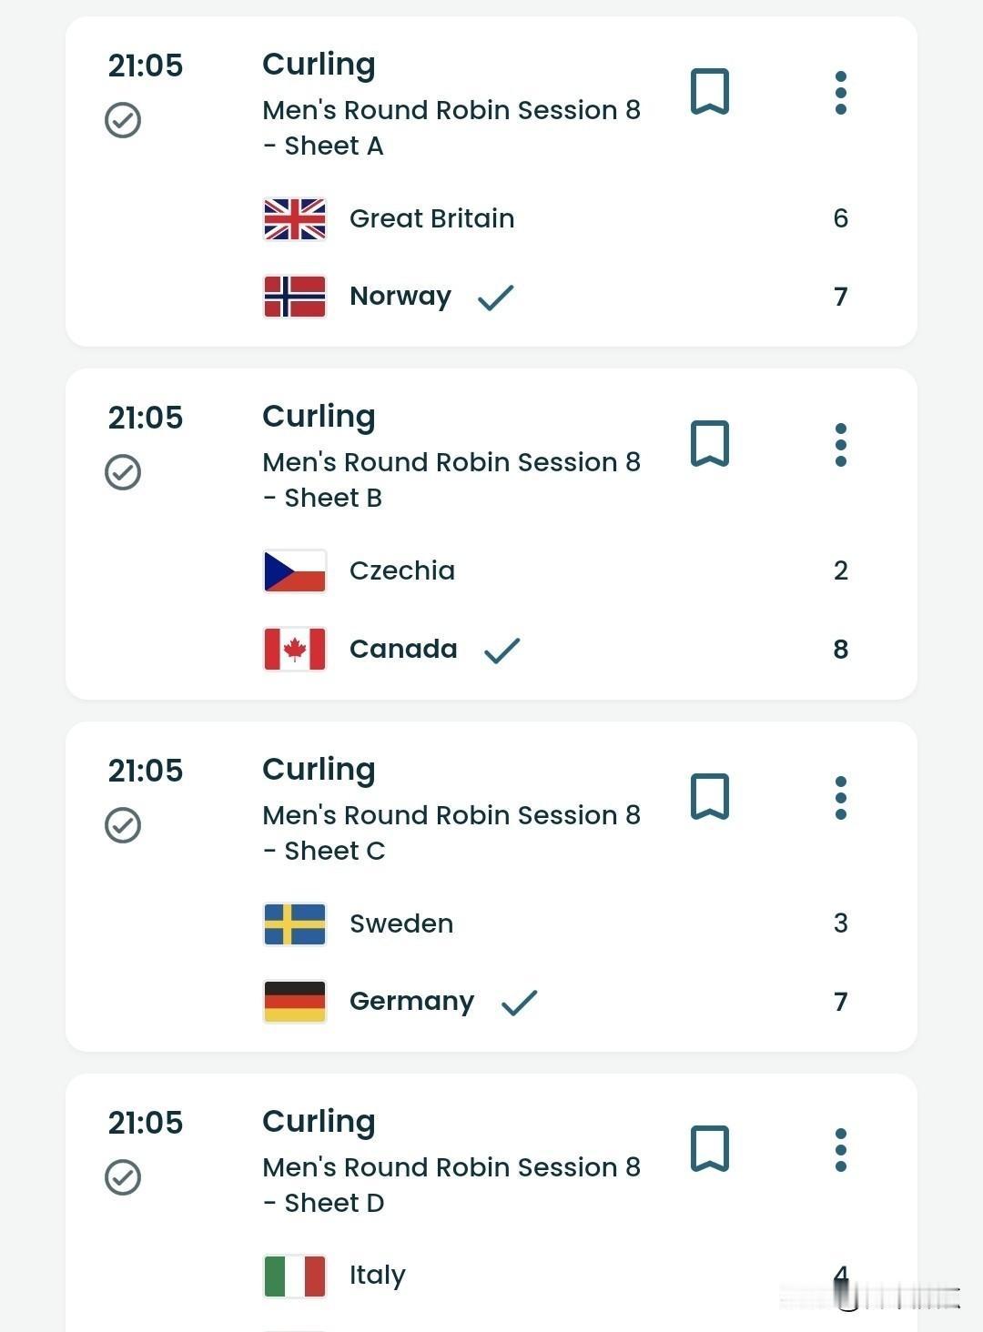
Task: Bookmark the Sheet A curling match
Action: pos(710,92)
